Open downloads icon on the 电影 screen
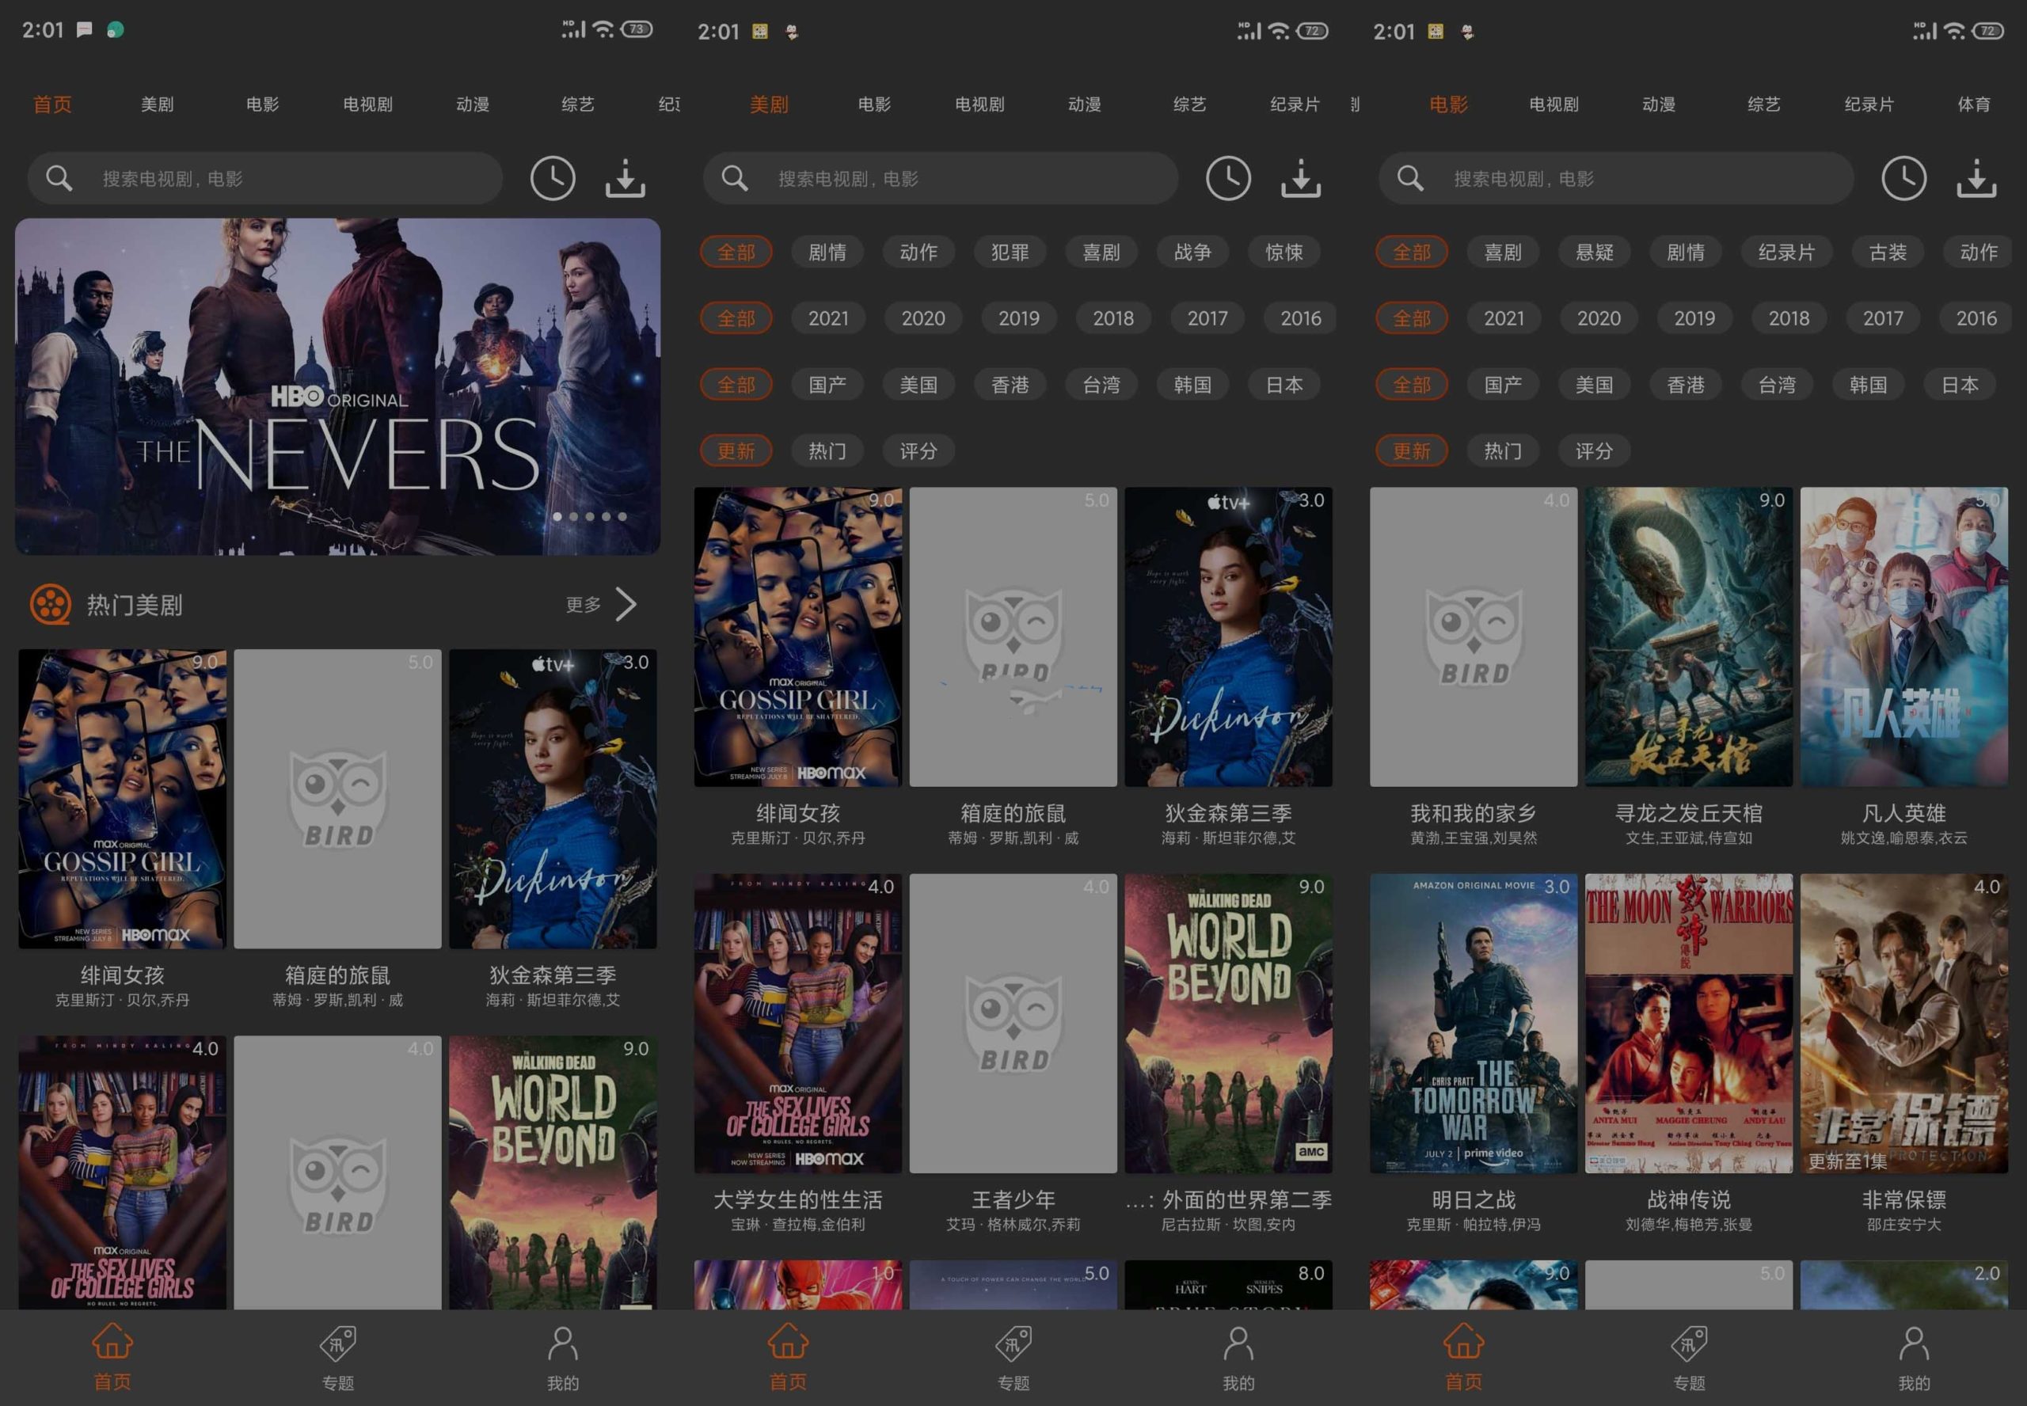The height and width of the screenshot is (1406, 2027). point(1977,179)
